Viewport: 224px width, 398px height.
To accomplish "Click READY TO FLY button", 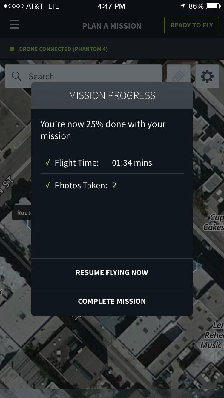I will [192, 25].
